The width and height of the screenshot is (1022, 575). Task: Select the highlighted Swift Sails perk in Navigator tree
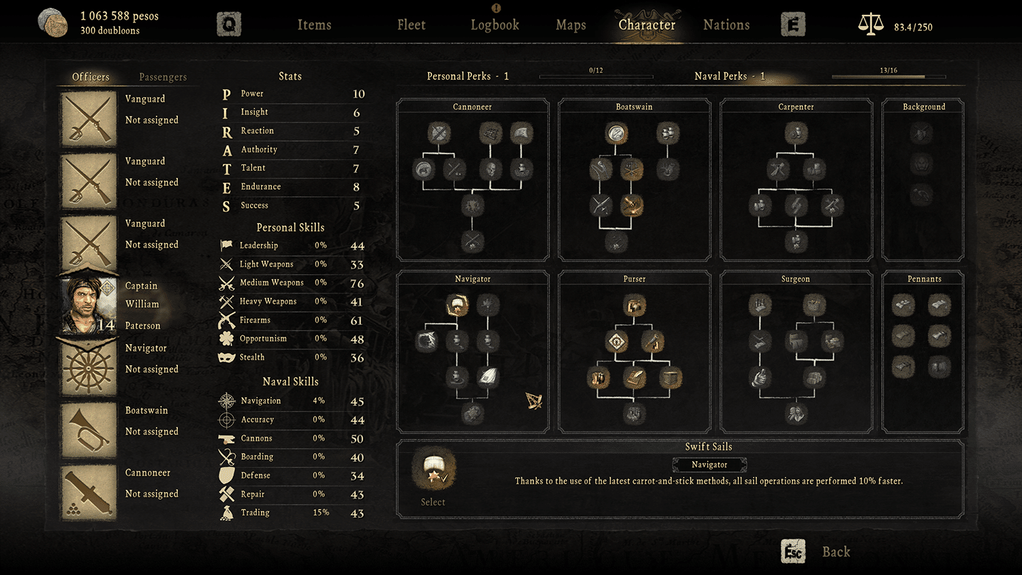[456, 305]
